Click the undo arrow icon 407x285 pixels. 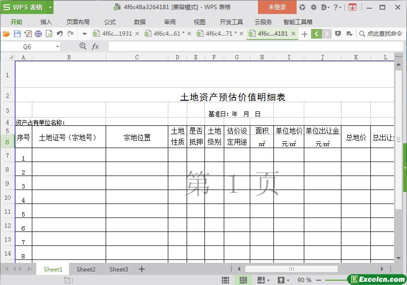point(60,34)
